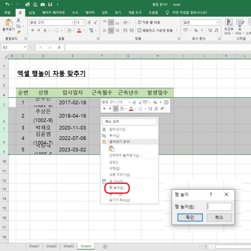Copy selection with the ribbon copy icon
The width and height of the screenshot is (251, 251).
click(18, 26)
